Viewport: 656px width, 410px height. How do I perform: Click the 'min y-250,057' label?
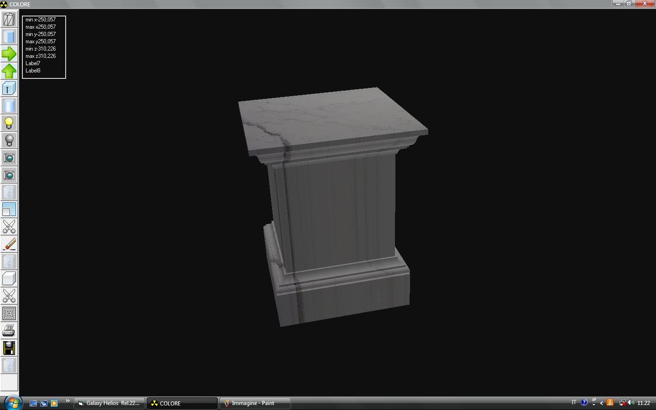pyautogui.click(x=41, y=34)
